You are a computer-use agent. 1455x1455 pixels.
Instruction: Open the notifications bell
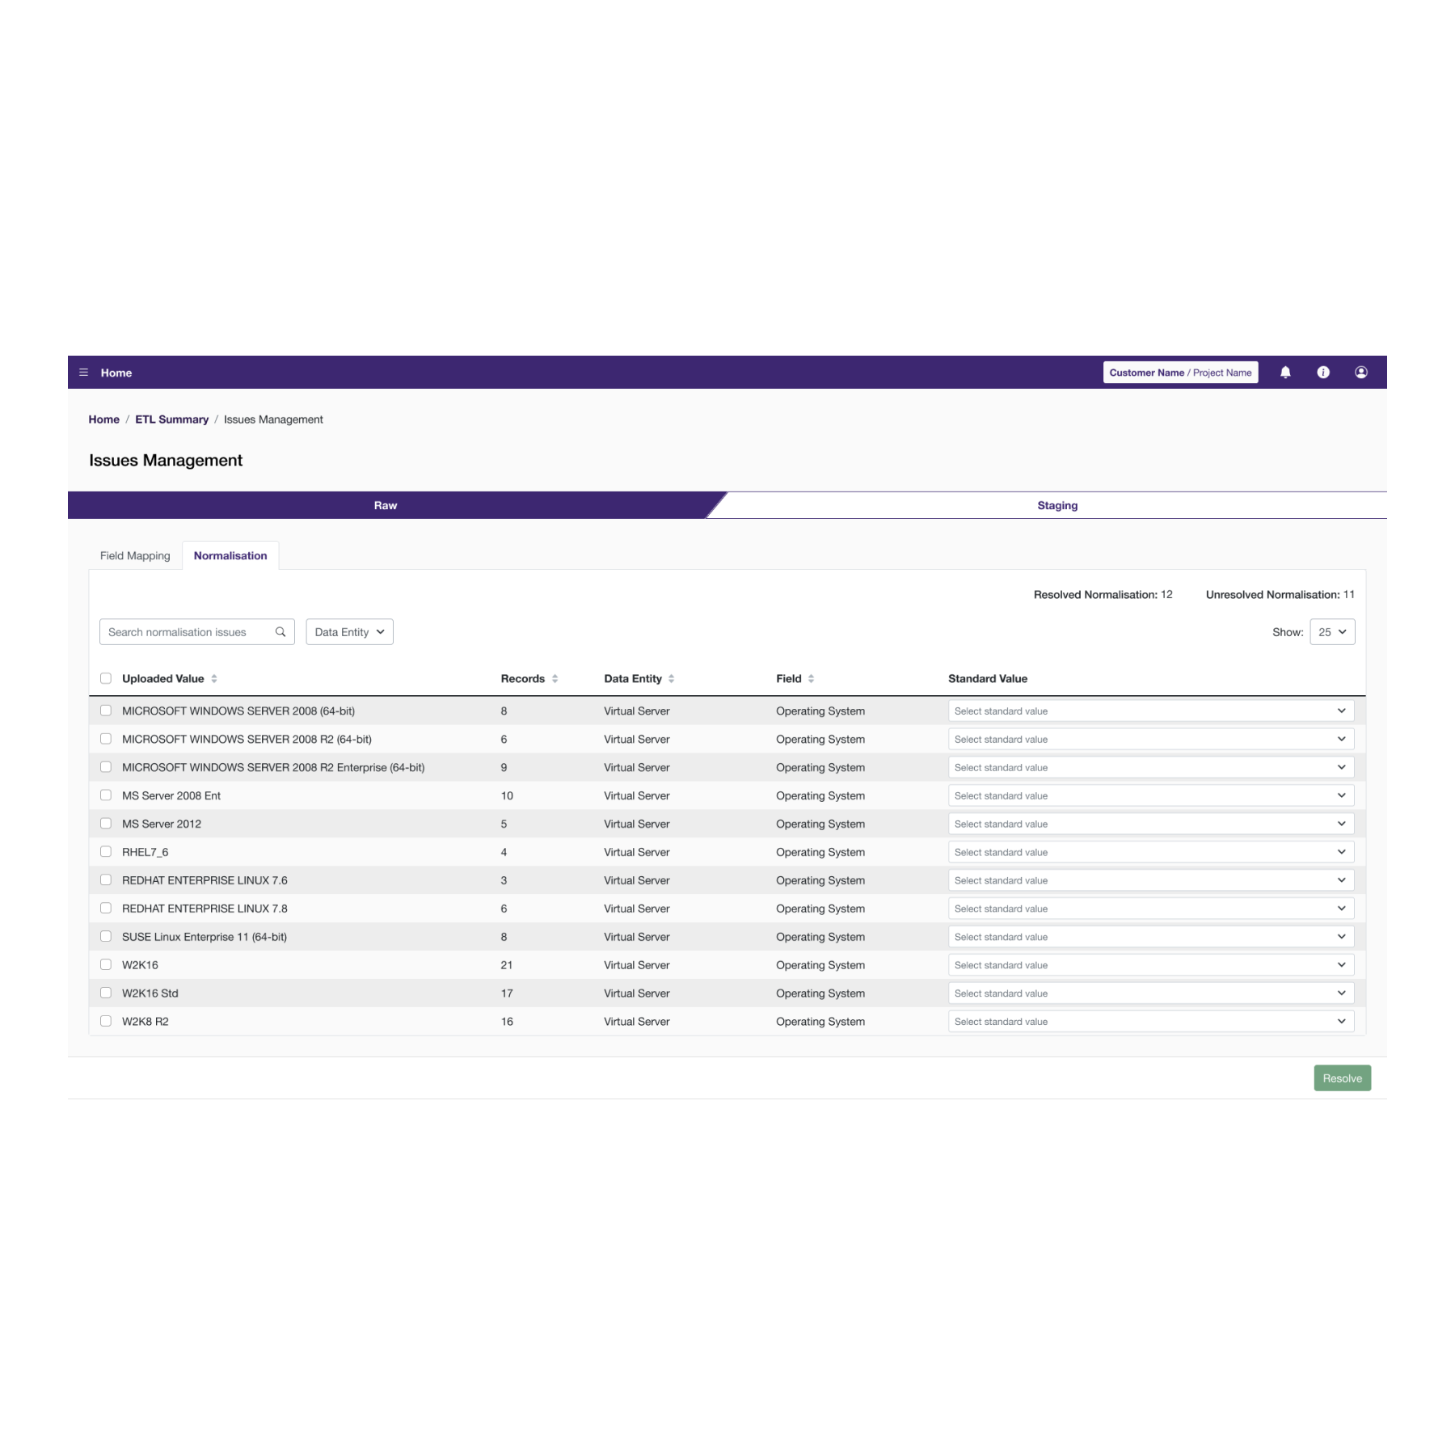[x=1285, y=373]
